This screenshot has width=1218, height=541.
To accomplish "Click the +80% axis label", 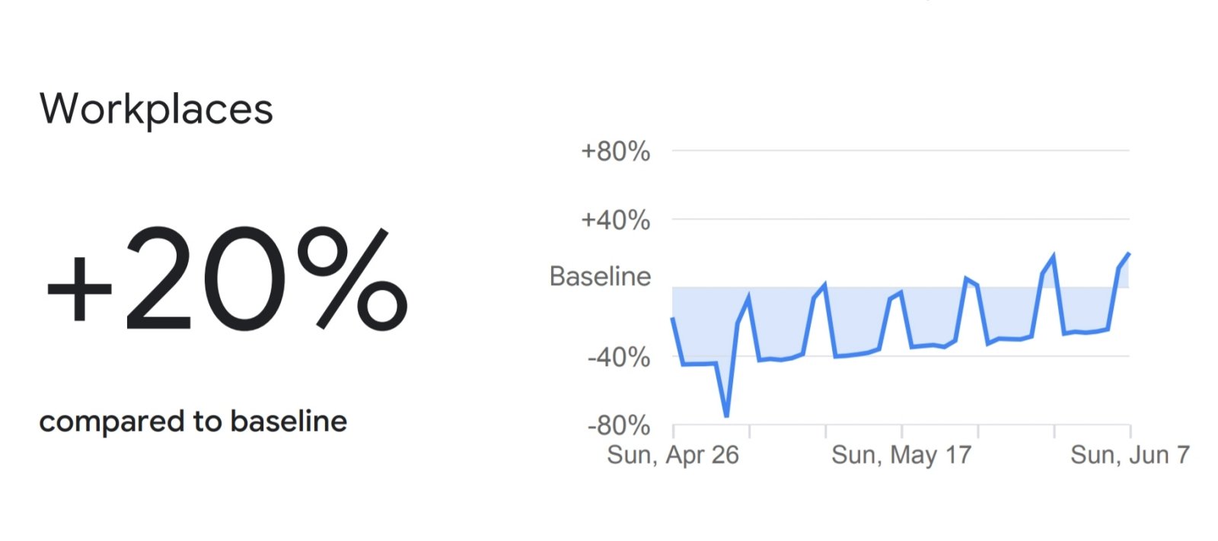I will click(615, 151).
